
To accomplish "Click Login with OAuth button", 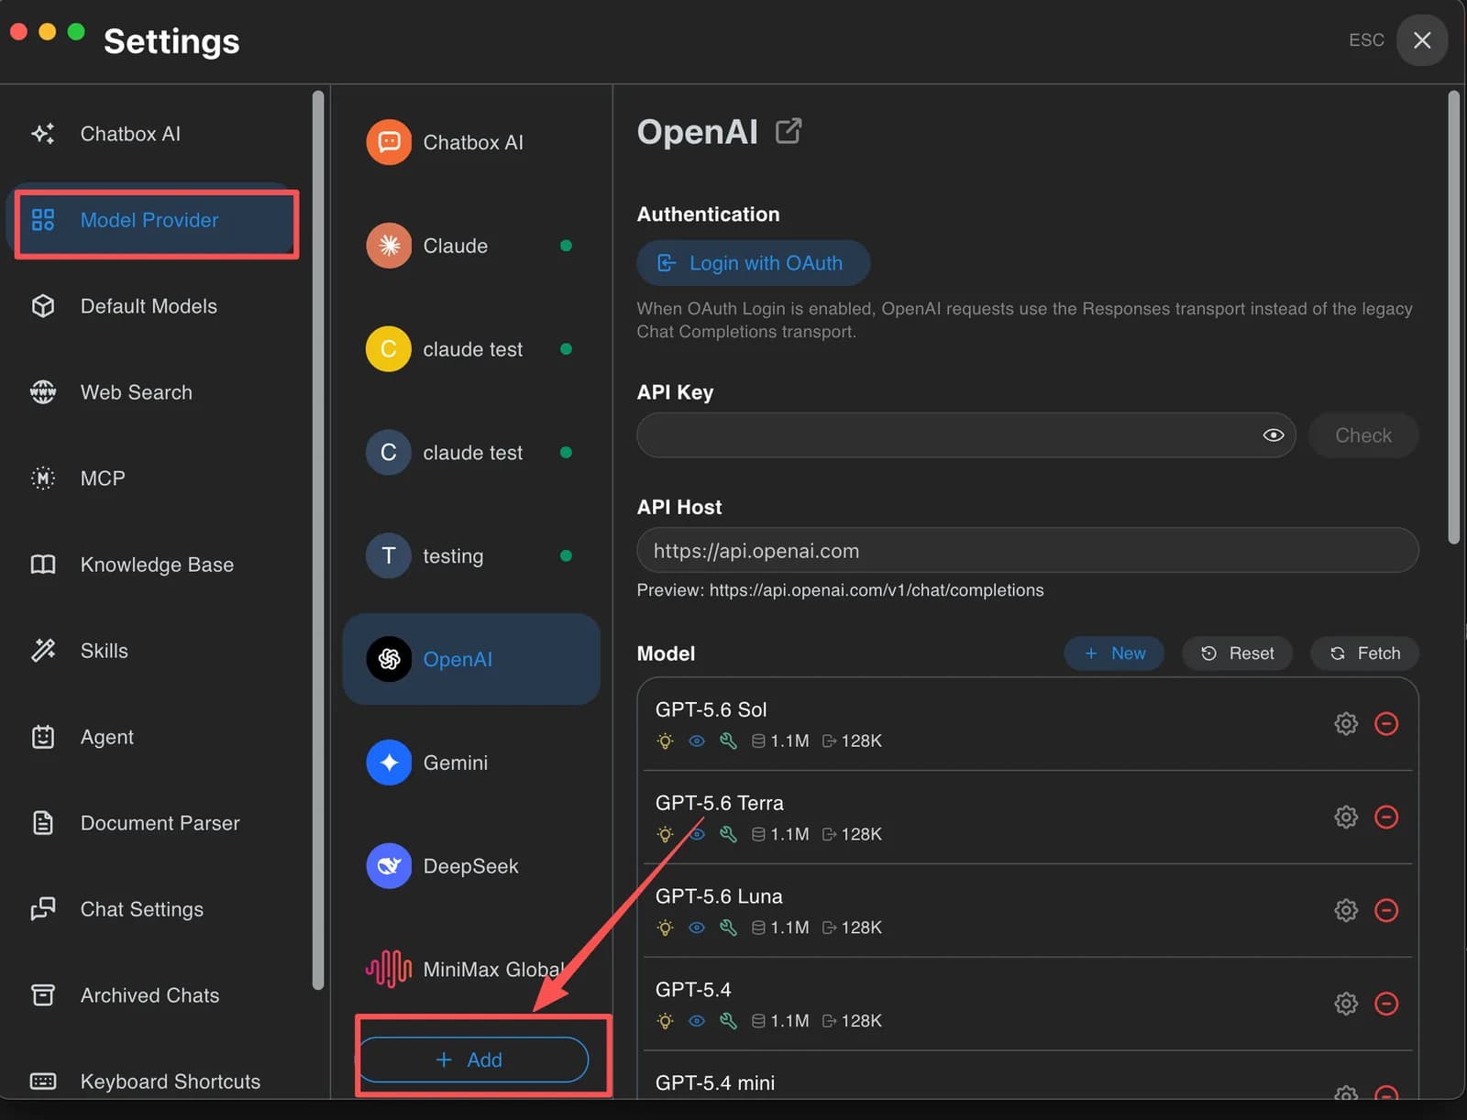I will click(753, 263).
